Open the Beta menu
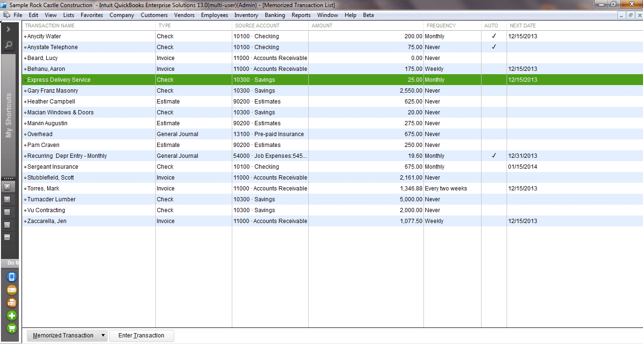The height and width of the screenshot is (344, 643). click(368, 15)
